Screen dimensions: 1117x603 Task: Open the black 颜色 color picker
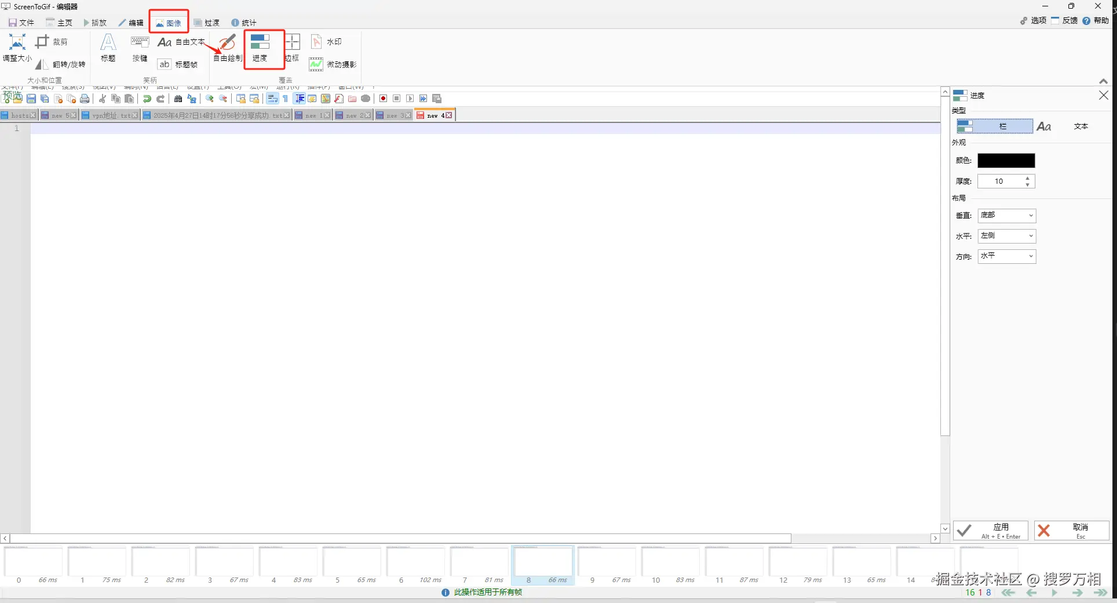click(1006, 161)
